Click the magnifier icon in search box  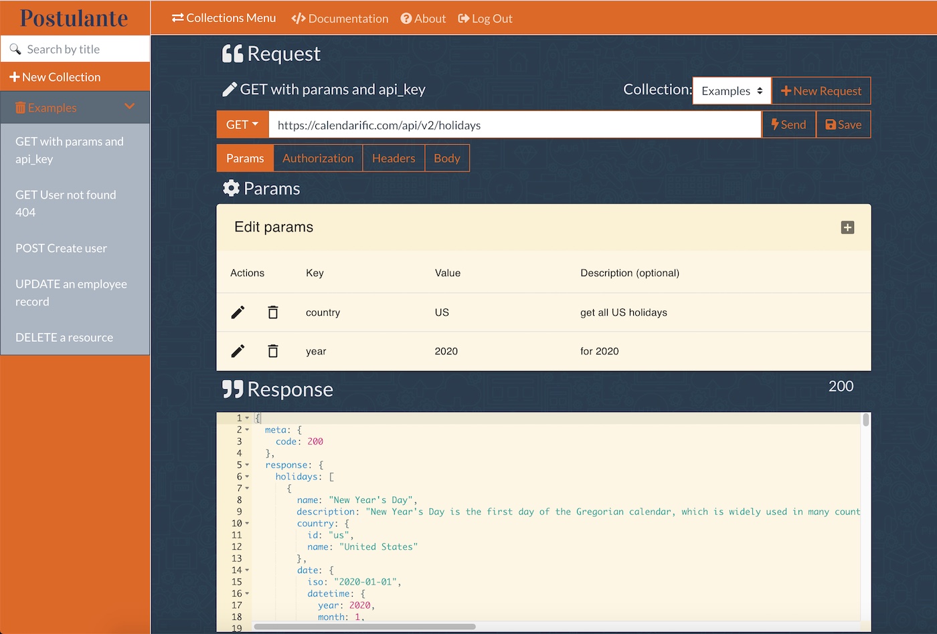[15, 49]
